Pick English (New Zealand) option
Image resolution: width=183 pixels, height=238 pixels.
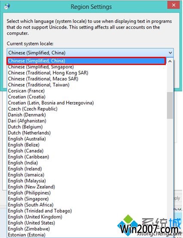[x=86, y=187]
